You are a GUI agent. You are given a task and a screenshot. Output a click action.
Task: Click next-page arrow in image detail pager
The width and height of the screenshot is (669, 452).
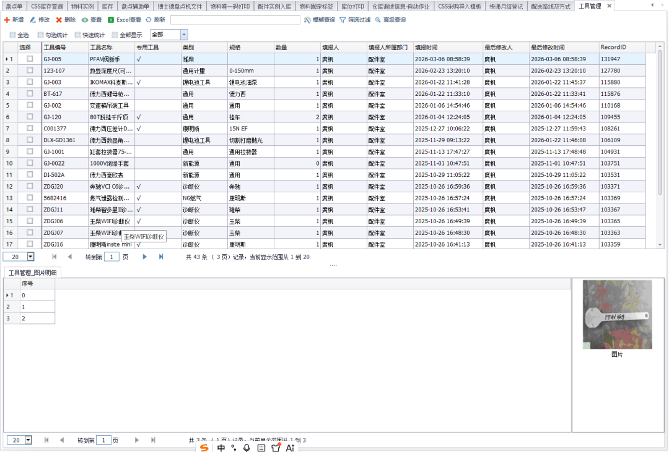click(136, 440)
